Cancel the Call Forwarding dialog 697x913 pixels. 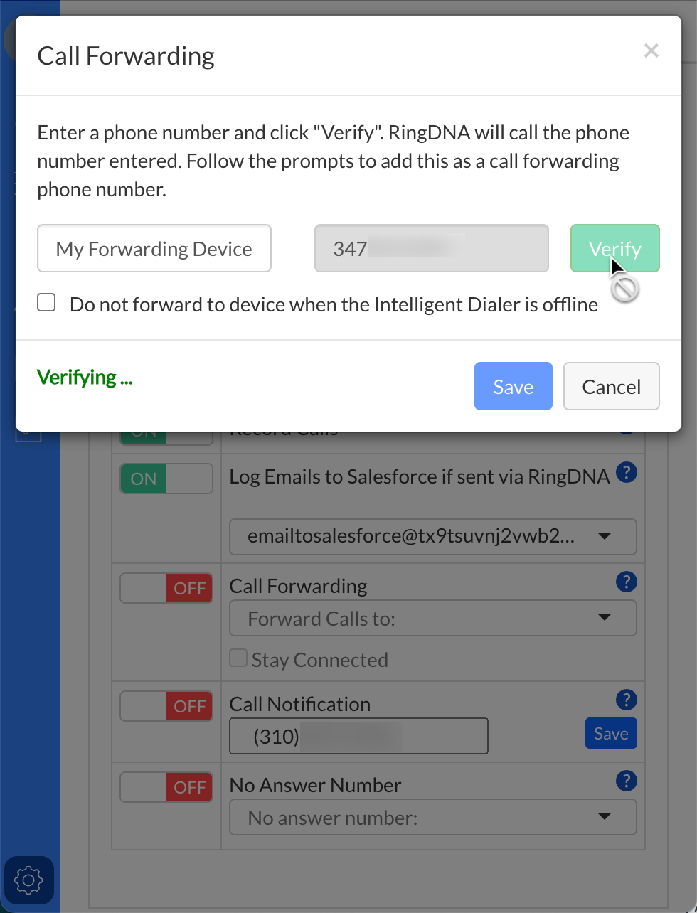click(611, 386)
